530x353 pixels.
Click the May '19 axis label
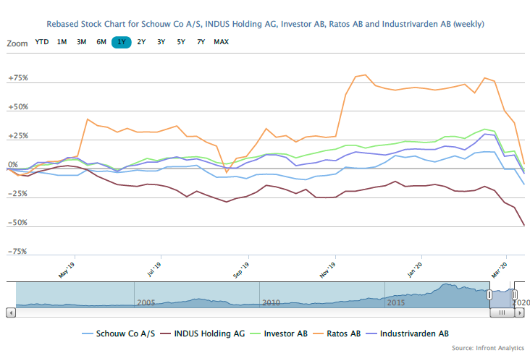pyautogui.click(x=67, y=271)
